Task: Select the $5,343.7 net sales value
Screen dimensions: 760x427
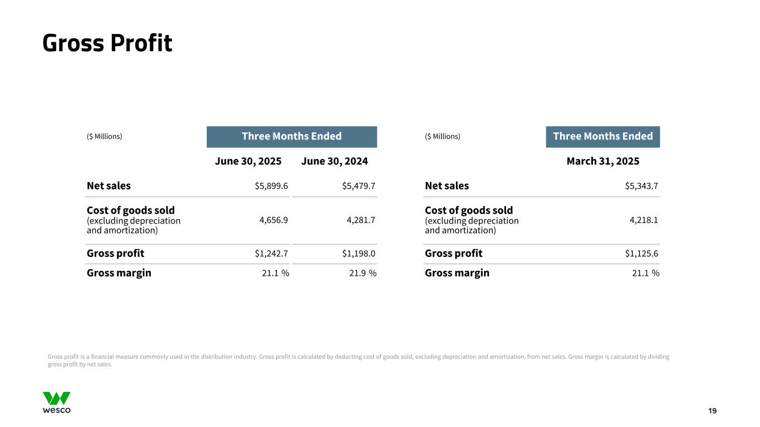Action: (x=641, y=186)
